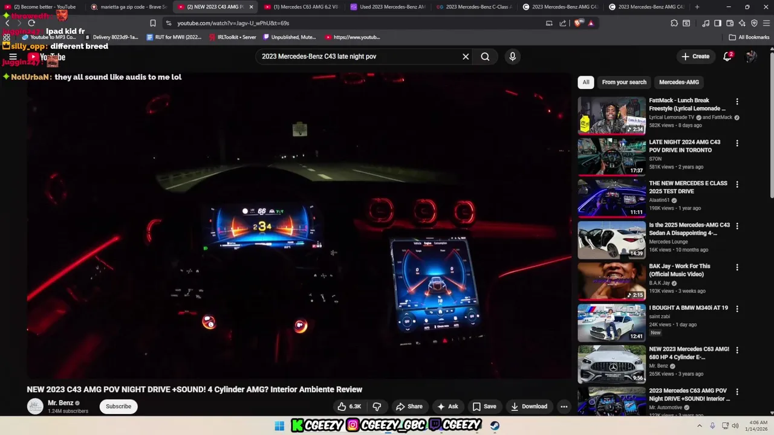Clear the YouTube search query with X

click(466, 57)
